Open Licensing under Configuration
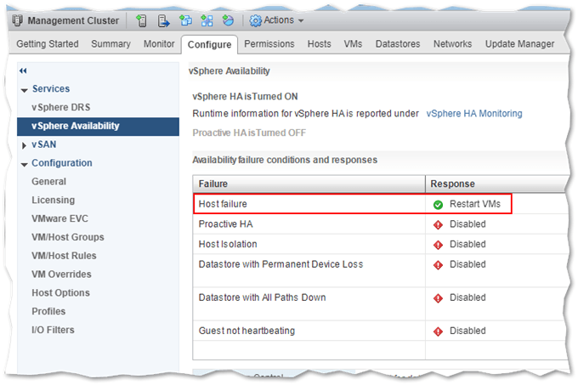Viewport: 578px width, 385px height. (x=53, y=200)
